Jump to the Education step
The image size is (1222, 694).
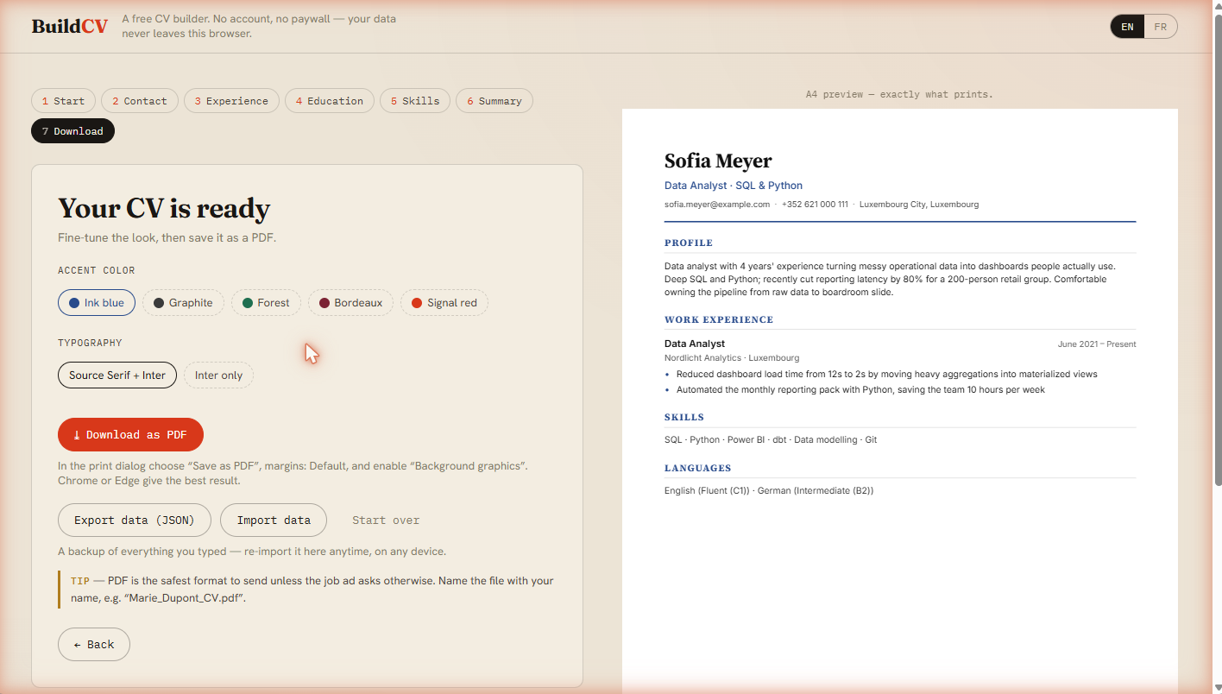pos(330,101)
